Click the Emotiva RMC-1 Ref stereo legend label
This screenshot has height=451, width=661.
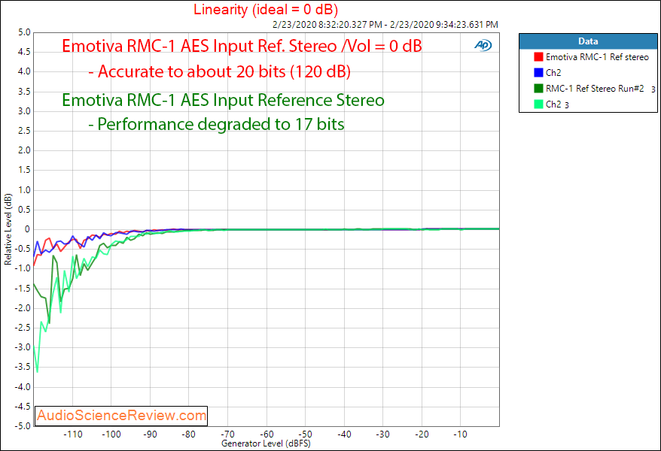597,57
